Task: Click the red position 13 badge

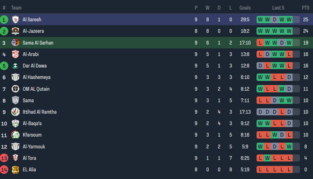Action: click(4, 158)
